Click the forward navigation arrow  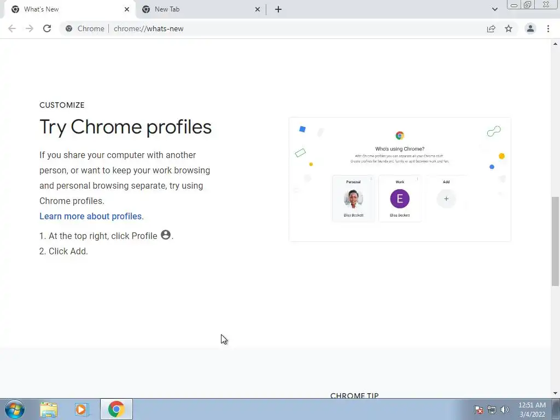30,28
